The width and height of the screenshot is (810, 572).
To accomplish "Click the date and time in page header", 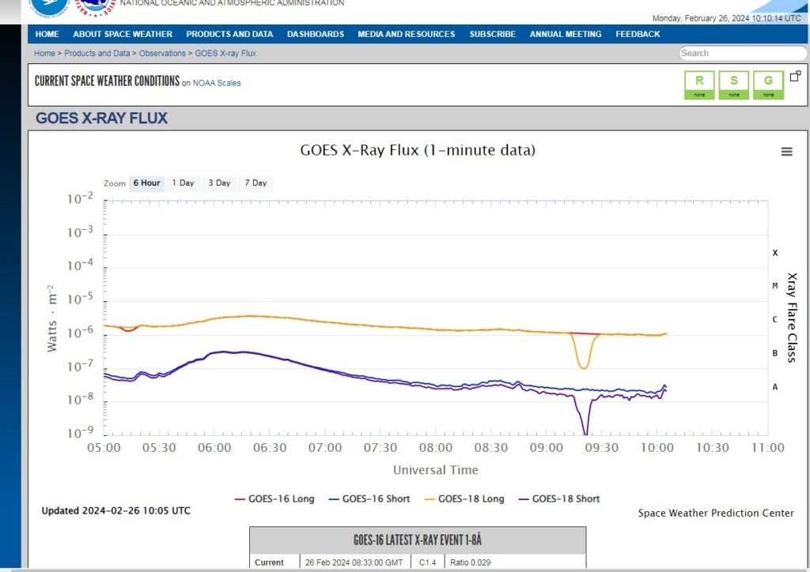I will 726,18.
